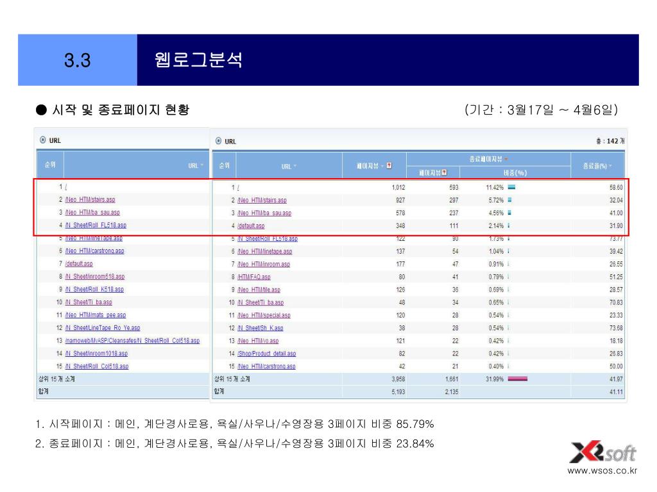This screenshot has width=657, height=492.
Task: Open the /Neo_HTM/mats_pee.asp link
Action: pyautogui.click(x=96, y=315)
